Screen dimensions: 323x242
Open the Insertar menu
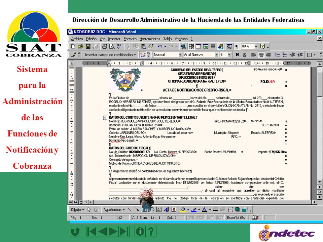point(114,39)
